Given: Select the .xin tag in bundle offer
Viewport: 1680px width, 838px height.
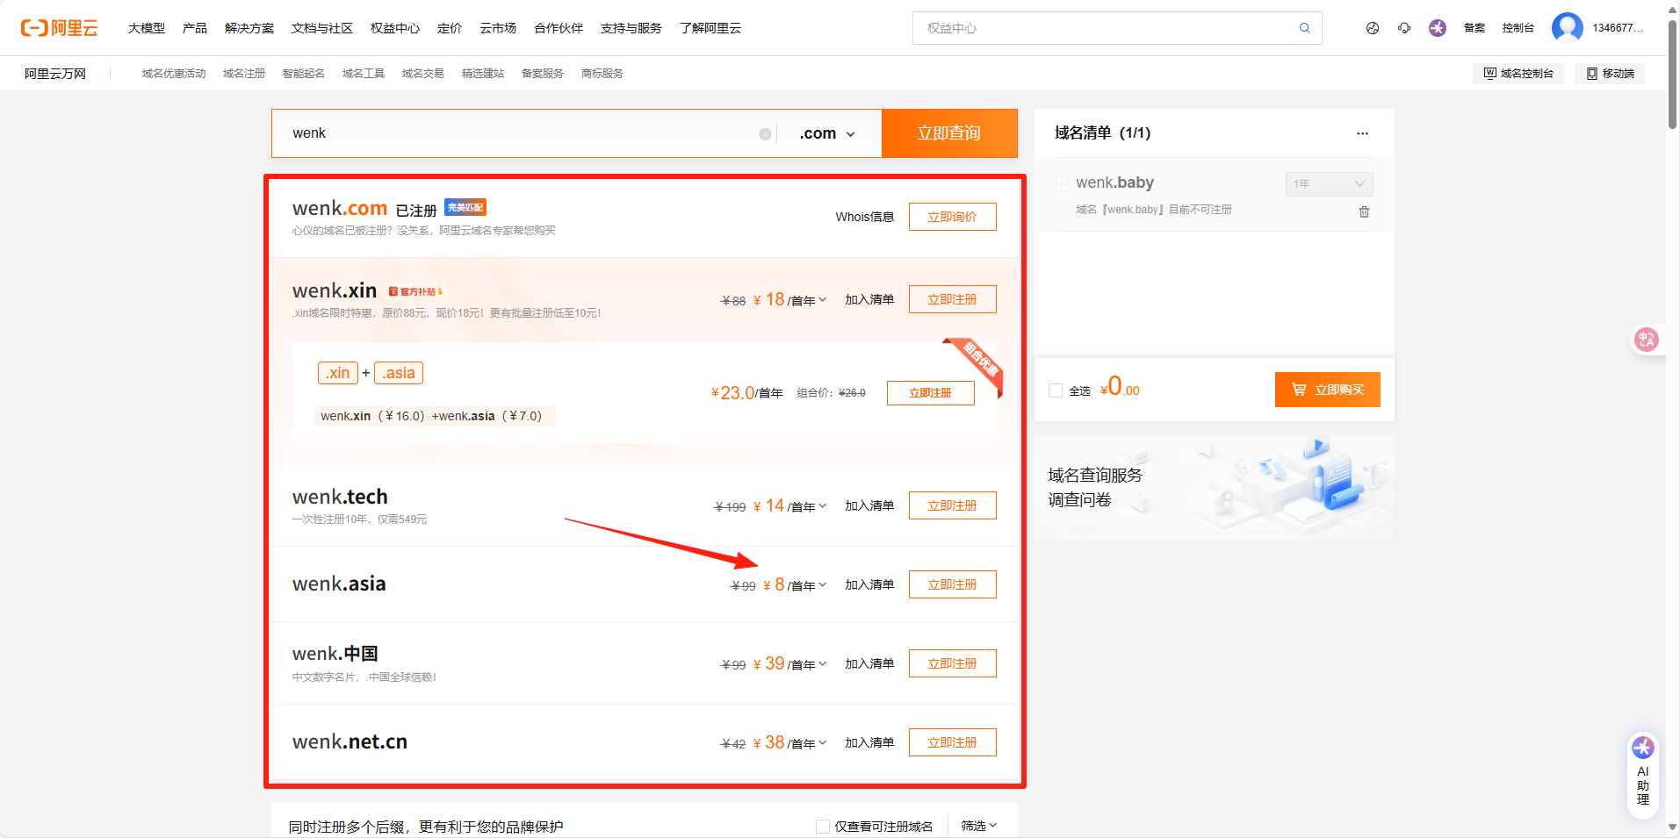Looking at the screenshot, I should [x=338, y=373].
